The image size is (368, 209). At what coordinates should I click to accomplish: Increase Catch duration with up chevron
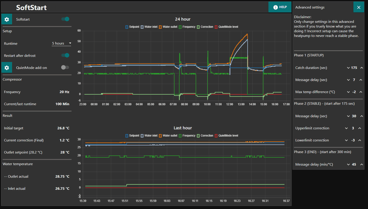click(x=362, y=68)
